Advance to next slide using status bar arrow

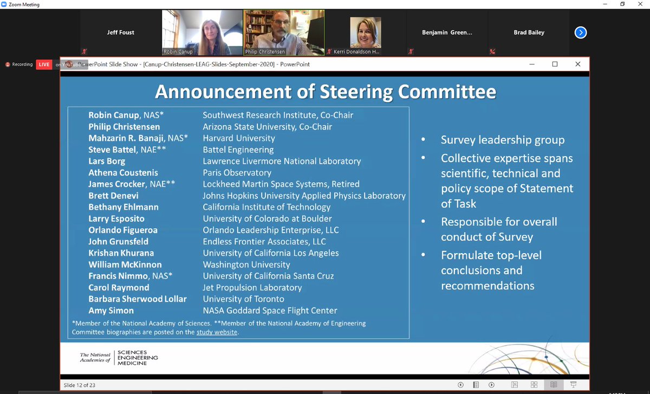click(x=492, y=385)
